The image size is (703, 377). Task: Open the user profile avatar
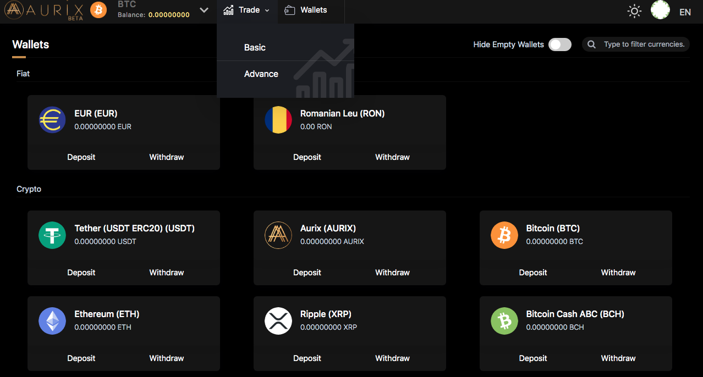tap(660, 10)
